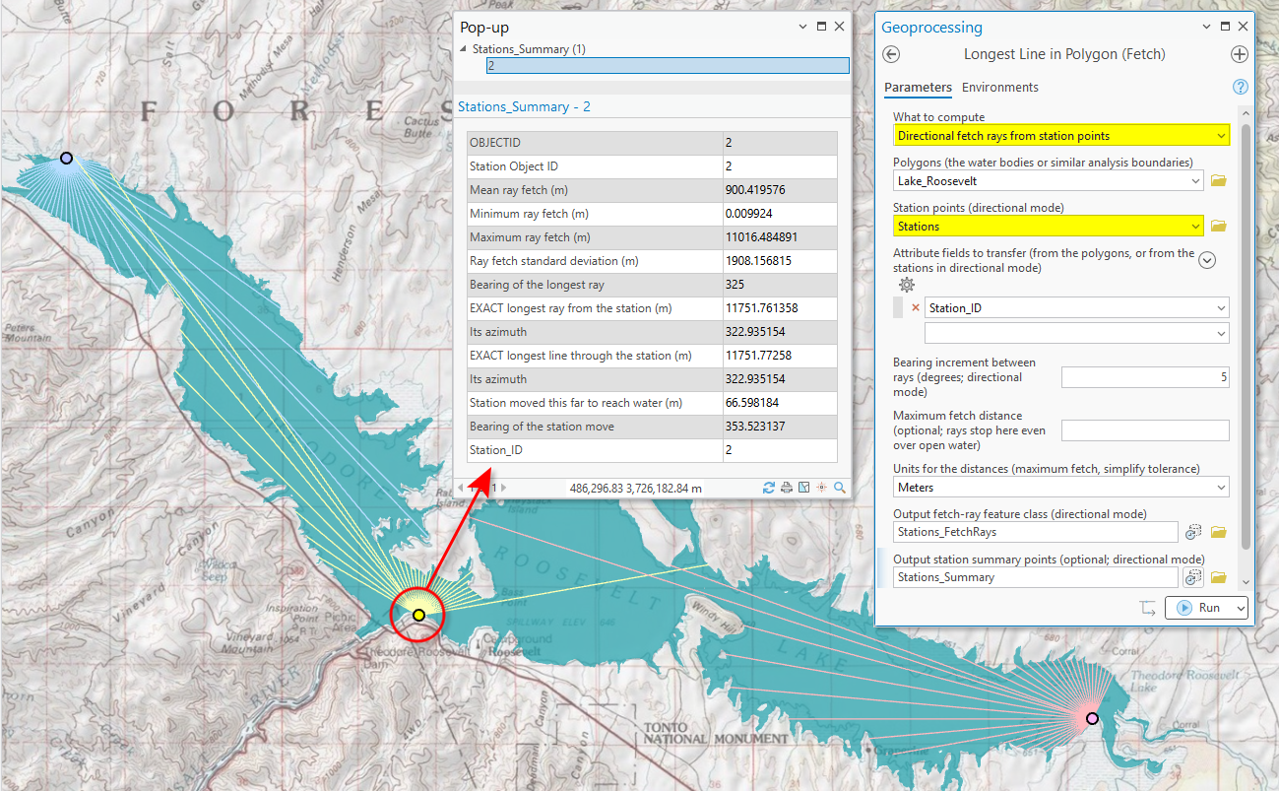This screenshot has width=1279, height=791.
Task: Open the Station_ID field dropdown
Action: coord(1222,308)
